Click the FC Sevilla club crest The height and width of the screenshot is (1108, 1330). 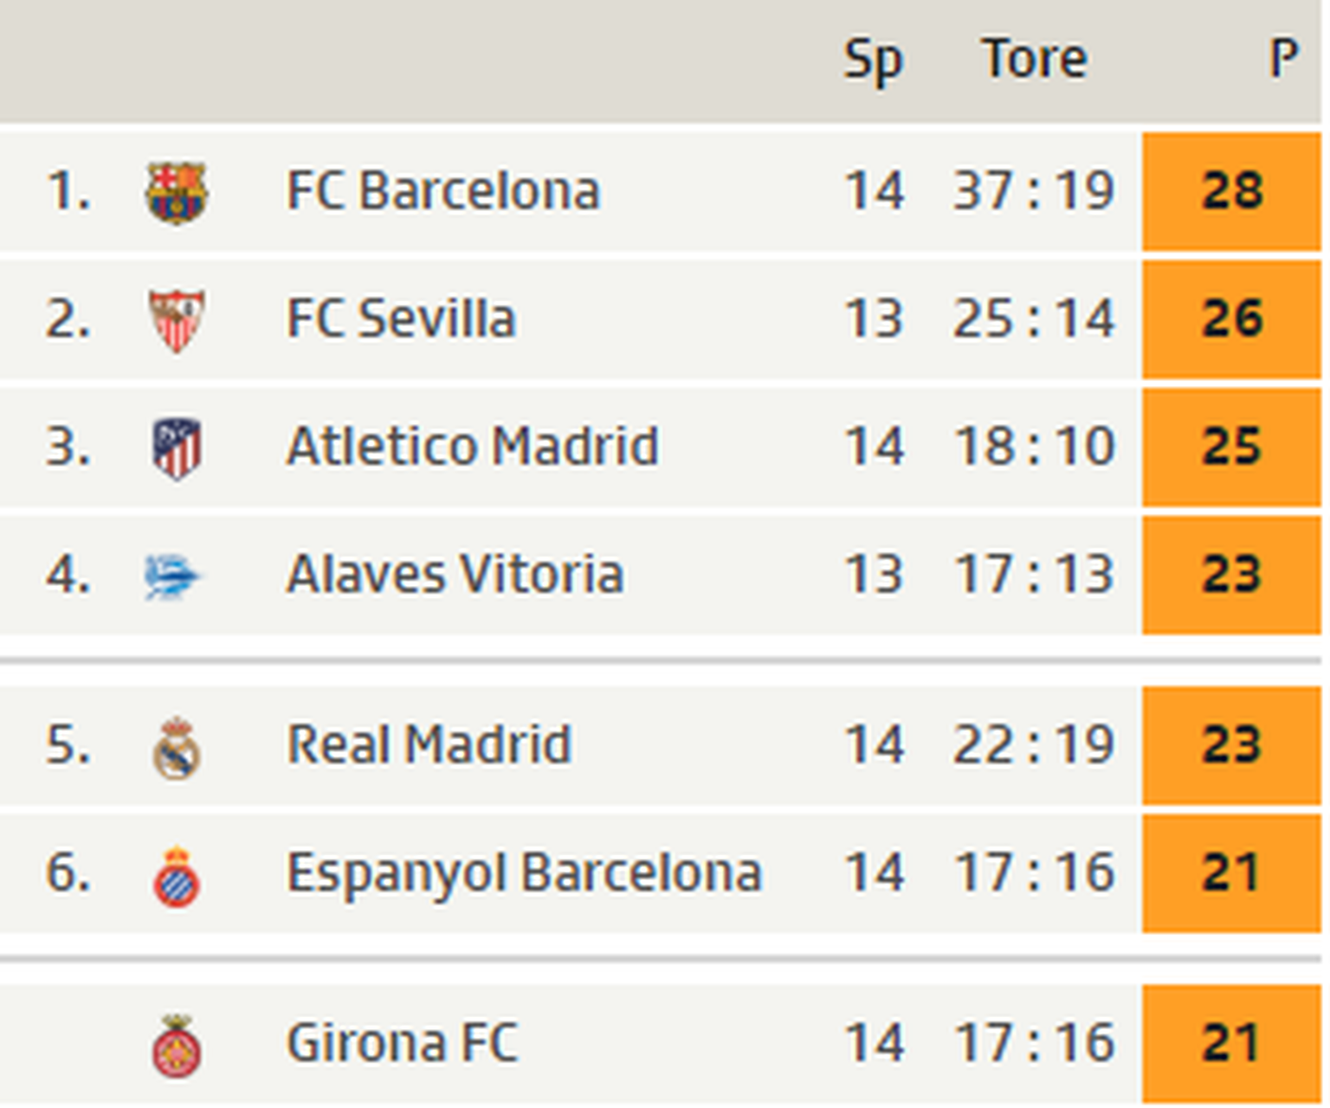[176, 320]
